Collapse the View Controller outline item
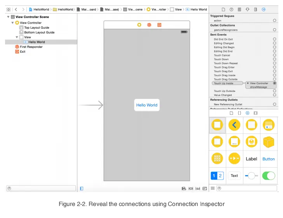Screen dimensions: 283x218 click(x=12, y=23)
